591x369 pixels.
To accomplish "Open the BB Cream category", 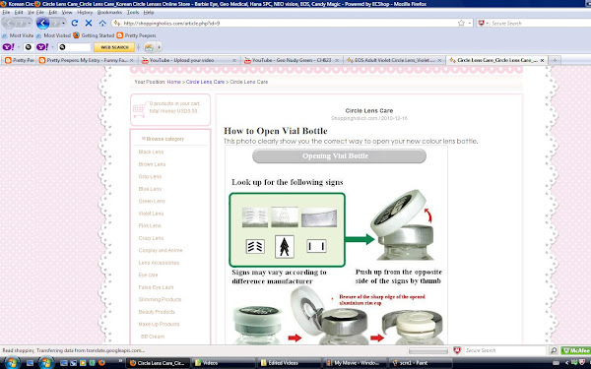I will (153, 337).
